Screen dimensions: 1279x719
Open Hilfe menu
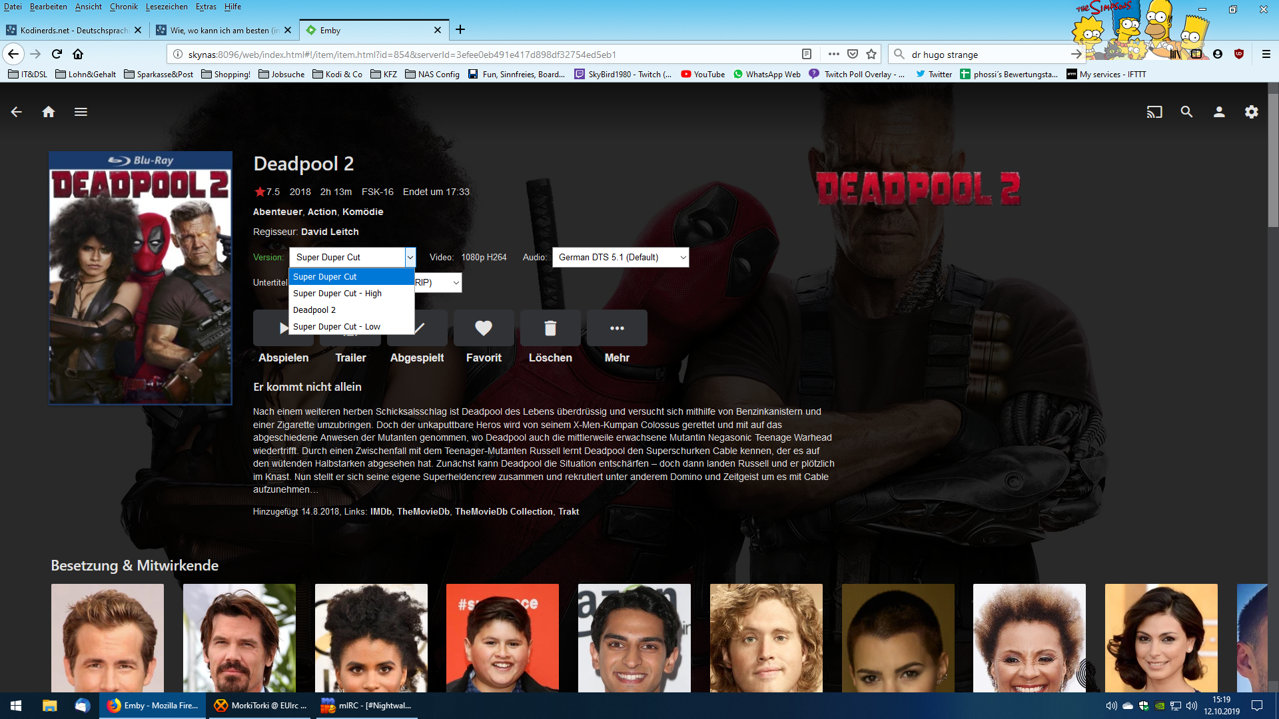(x=232, y=7)
